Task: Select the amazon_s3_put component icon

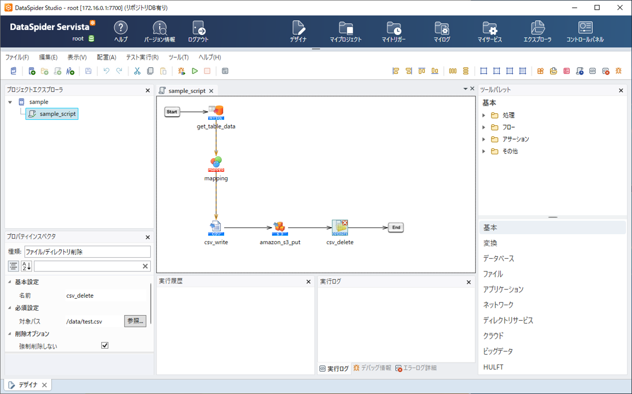Action: pyautogui.click(x=280, y=228)
